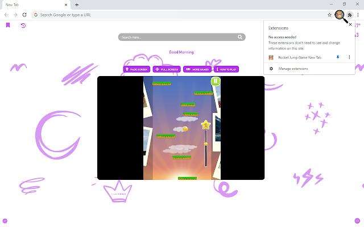
Task: Open the purple bookmark icon
Action: 8,25
